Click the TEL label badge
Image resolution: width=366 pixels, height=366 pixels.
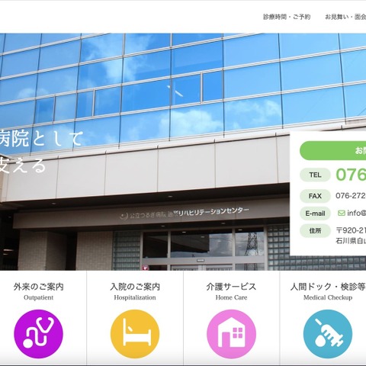tap(315, 175)
